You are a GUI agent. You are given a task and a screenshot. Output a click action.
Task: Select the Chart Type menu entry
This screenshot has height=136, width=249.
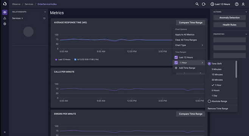[189, 45]
